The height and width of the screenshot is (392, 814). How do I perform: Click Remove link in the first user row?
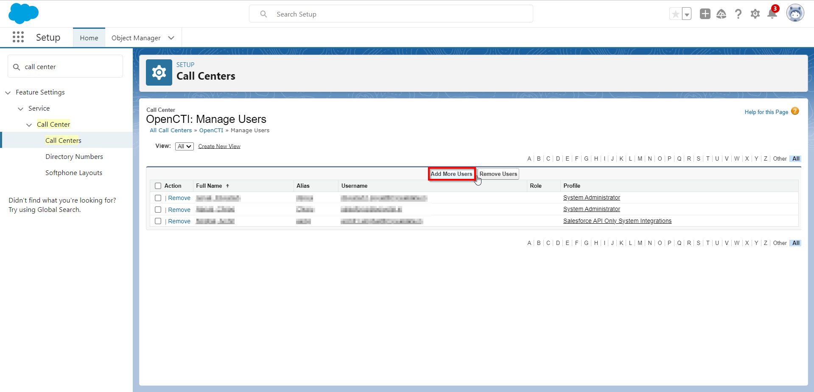pos(179,198)
